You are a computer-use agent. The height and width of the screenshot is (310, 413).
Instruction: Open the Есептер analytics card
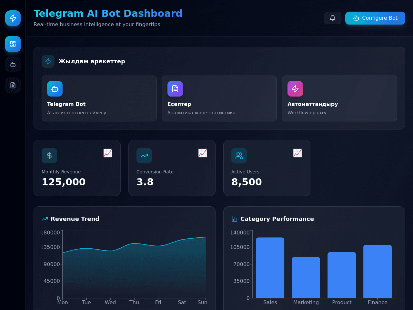(219, 98)
